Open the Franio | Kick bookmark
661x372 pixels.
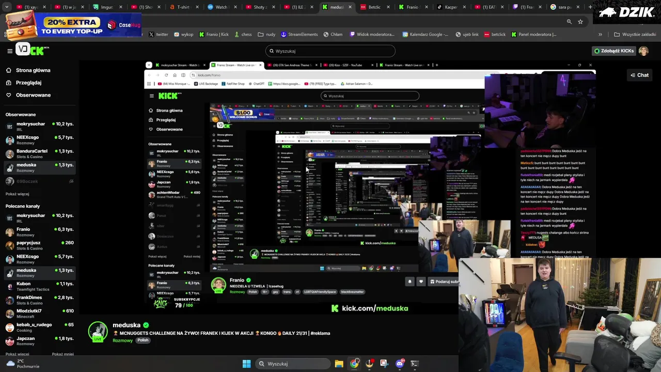[x=214, y=35]
